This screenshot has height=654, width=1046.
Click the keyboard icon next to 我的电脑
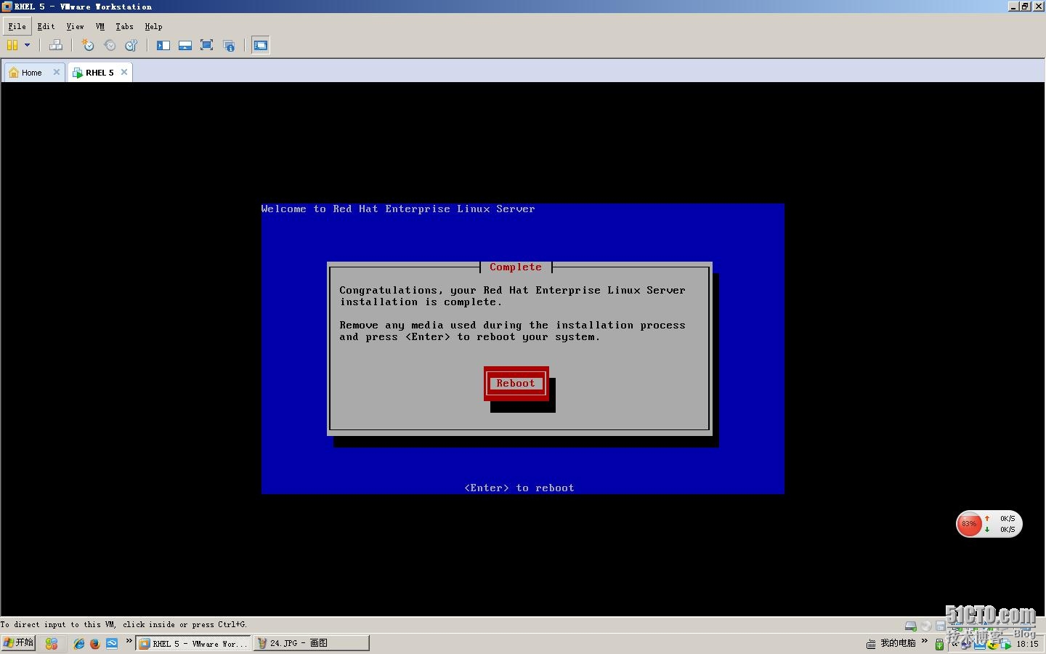[871, 644]
